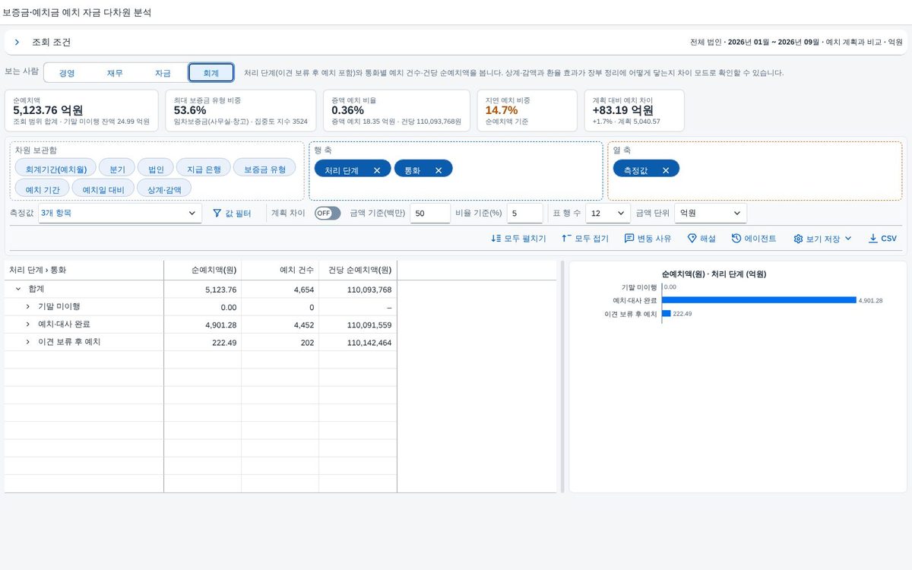The width and height of the screenshot is (912, 570).
Task: Expand the 조회 조건 section
Action: 17,43
